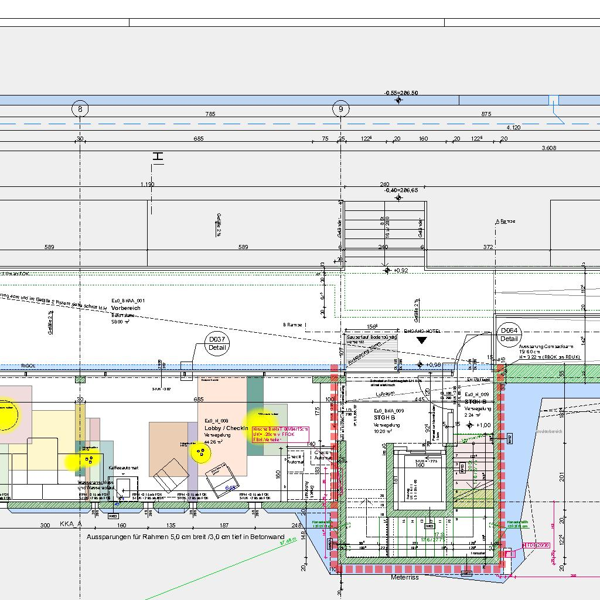Select grid axis marker 9
The image size is (600, 600).
coord(340,109)
